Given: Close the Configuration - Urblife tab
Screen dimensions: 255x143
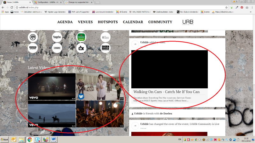Looking at the screenshot, I should click(61, 2).
